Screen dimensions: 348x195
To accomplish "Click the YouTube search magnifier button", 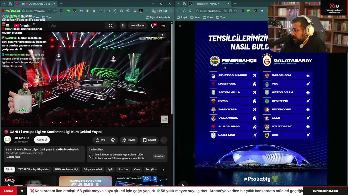I will (111, 25).
